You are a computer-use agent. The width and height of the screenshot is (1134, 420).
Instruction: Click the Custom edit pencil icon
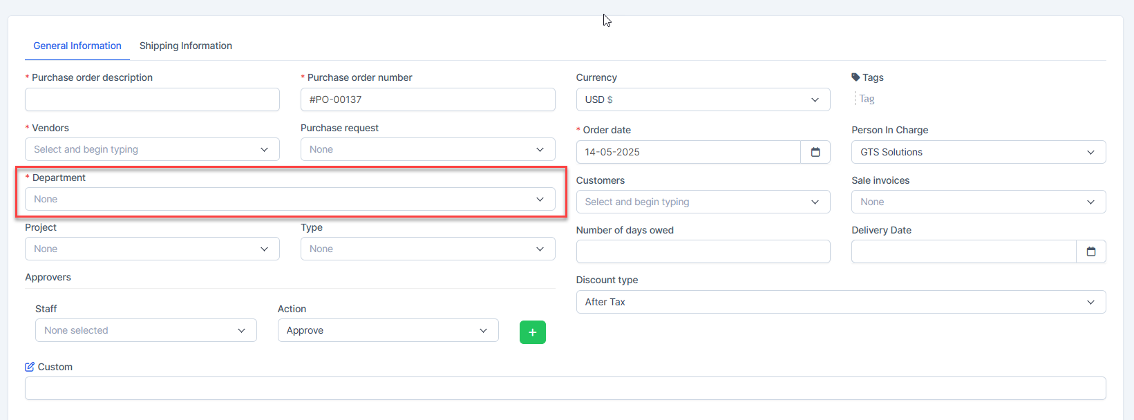tap(30, 367)
